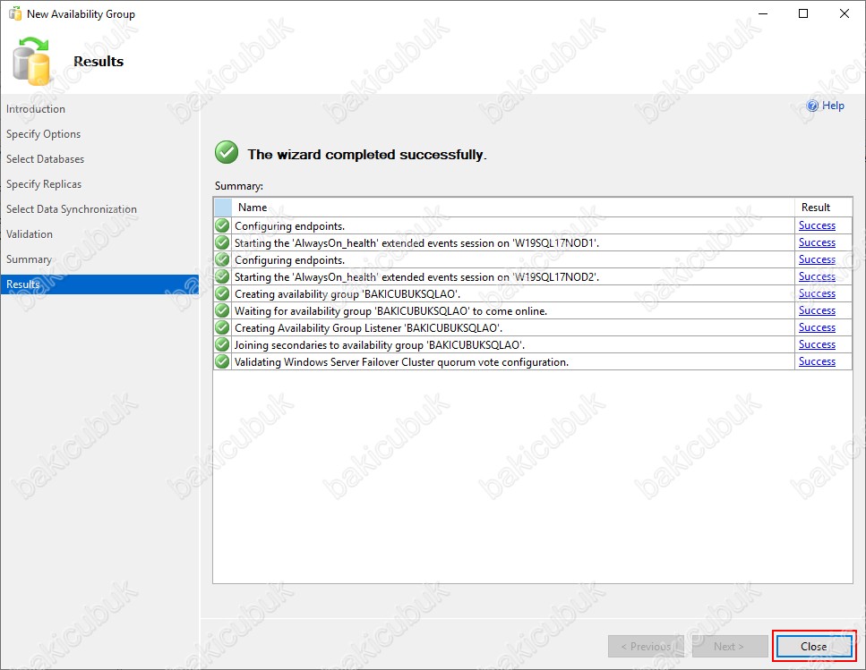Select 'Validating Windows Server Failover Cluster' row text

click(x=401, y=362)
